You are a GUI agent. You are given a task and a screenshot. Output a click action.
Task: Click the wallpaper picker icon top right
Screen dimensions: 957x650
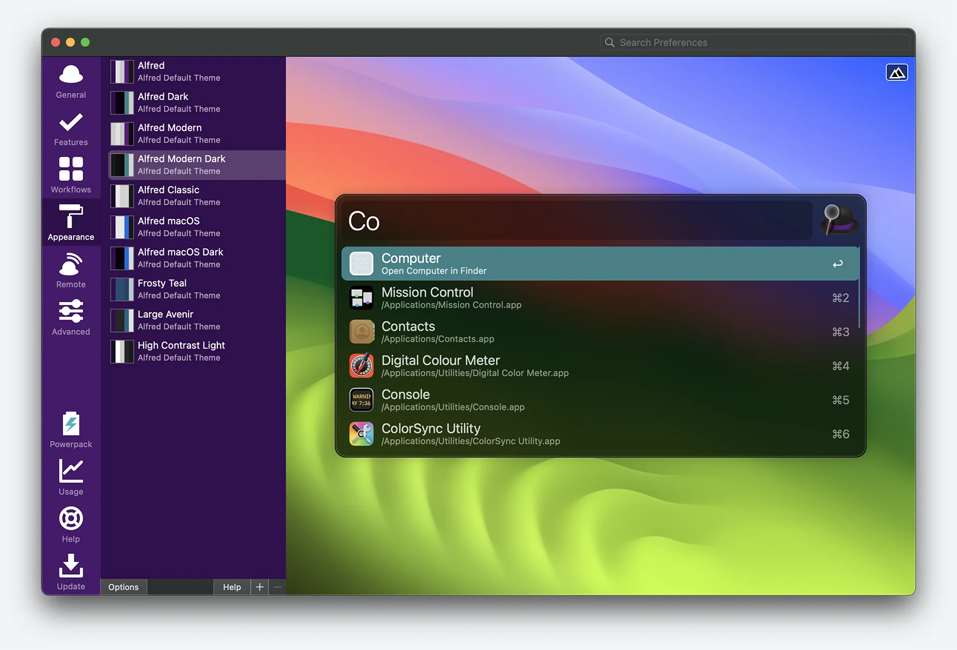pyautogui.click(x=897, y=73)
